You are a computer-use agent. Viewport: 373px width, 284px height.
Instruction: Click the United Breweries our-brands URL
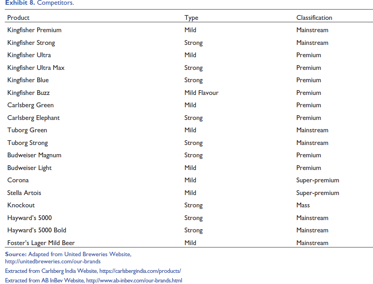coord(53,262)
